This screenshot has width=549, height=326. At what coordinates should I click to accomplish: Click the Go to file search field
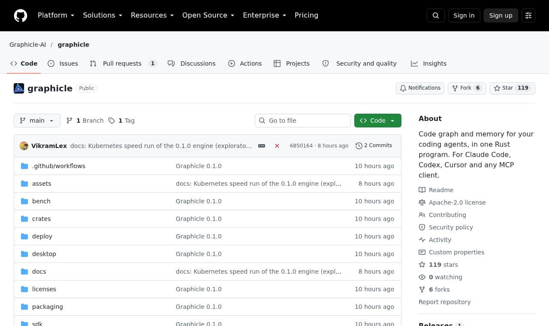click(x=303, y=121)
